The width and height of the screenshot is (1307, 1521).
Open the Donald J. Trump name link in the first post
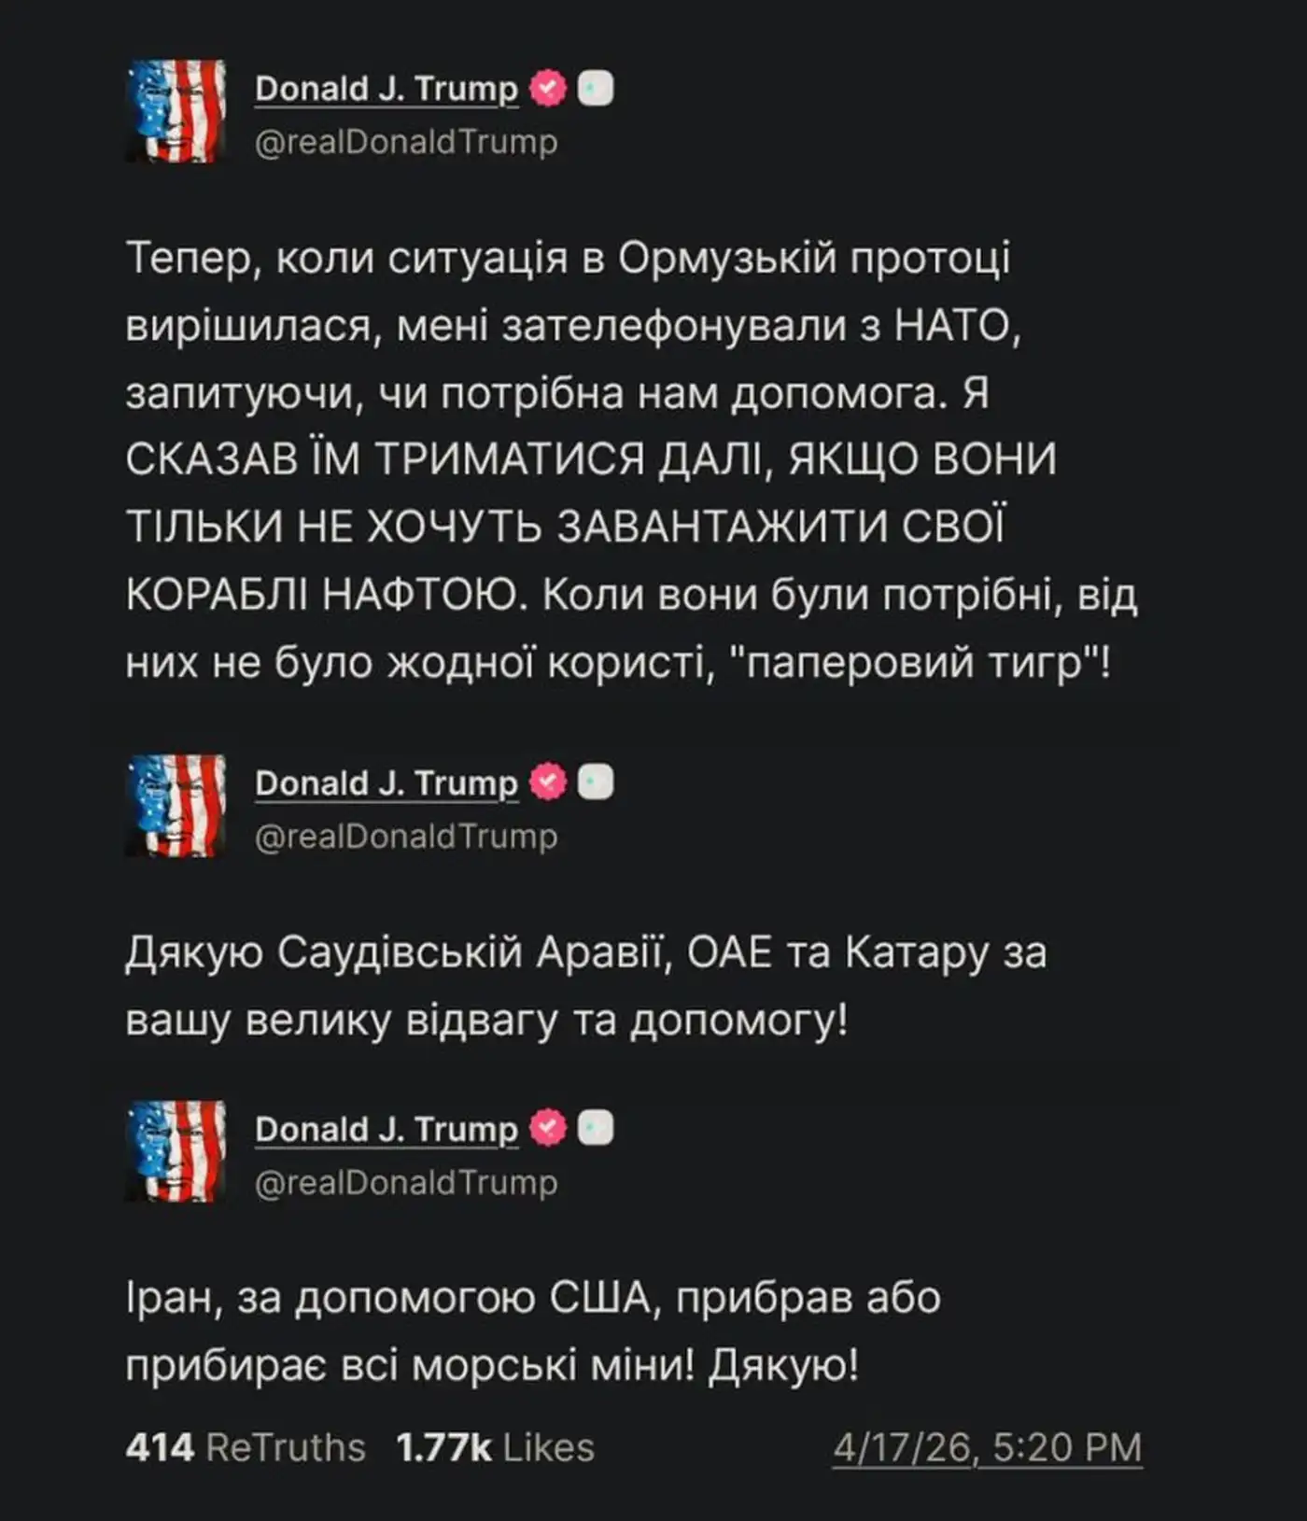point(386,89)
